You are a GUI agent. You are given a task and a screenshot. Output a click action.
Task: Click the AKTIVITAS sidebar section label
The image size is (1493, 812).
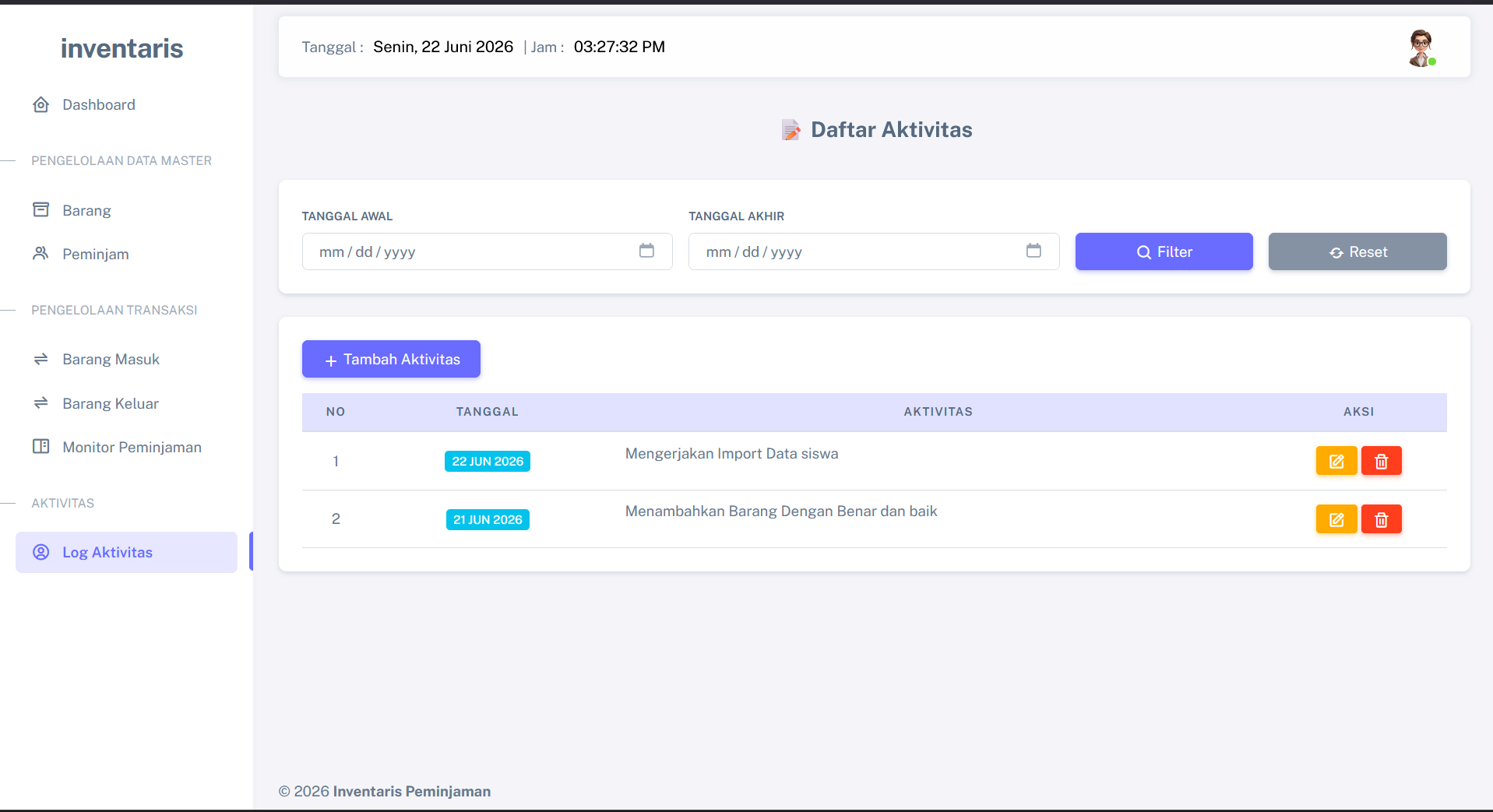tap(63, 503)
